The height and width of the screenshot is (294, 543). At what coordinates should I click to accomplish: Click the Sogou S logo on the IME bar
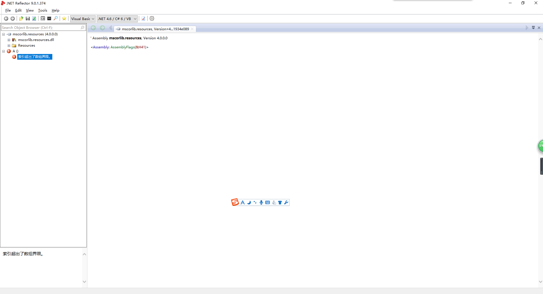tap(235, 202)
